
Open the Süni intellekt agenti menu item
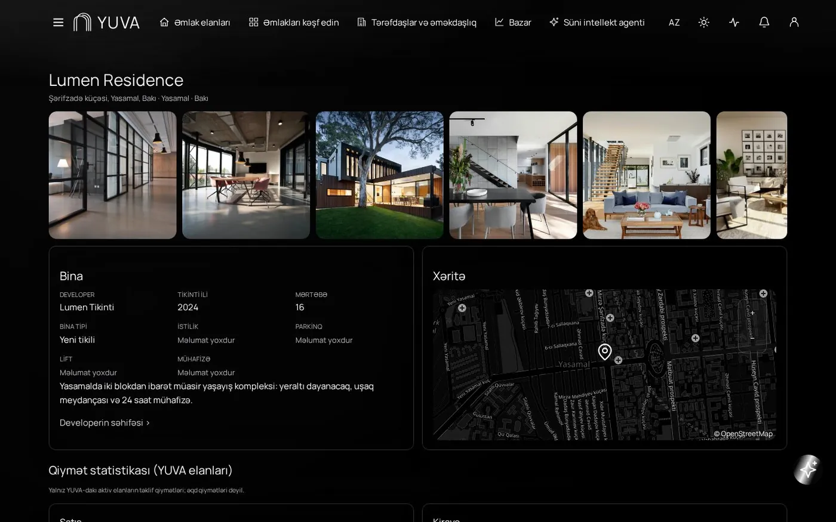(597, 23)
